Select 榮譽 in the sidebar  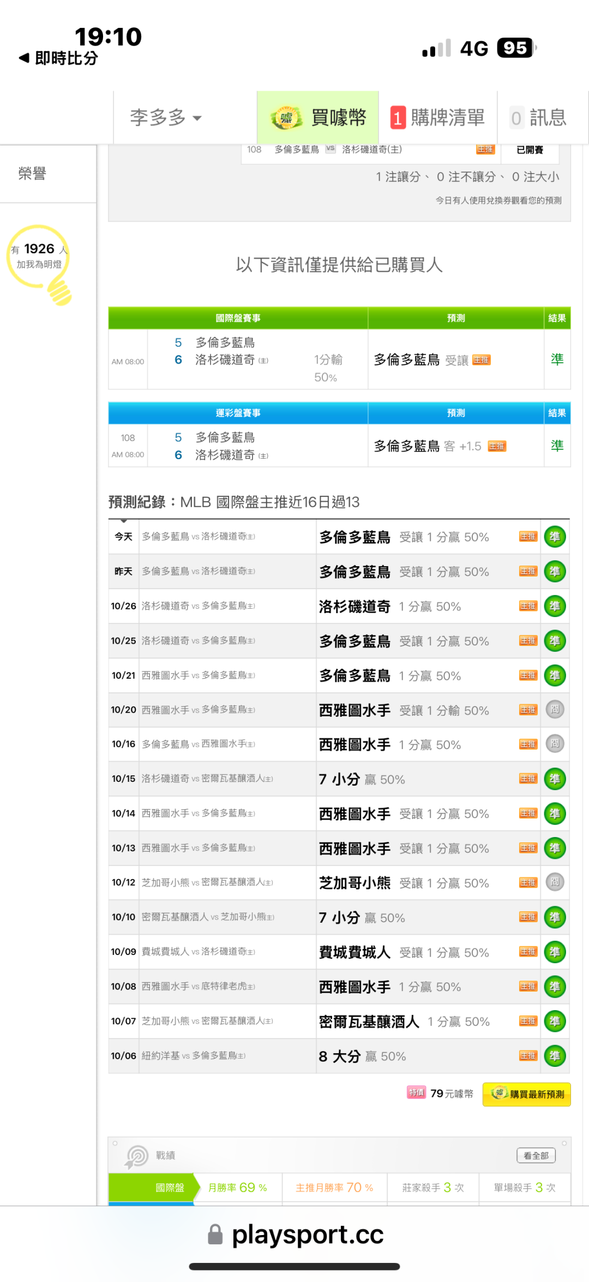point(32,174)
